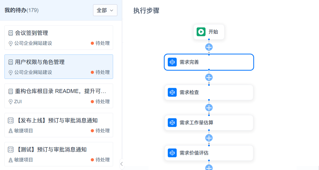Viewport: 319px width, 170px height.
Task: Click the ZUI project name
Action: click(x=18, y=102)
